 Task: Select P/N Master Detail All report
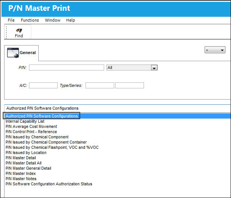tap(23, 163)
